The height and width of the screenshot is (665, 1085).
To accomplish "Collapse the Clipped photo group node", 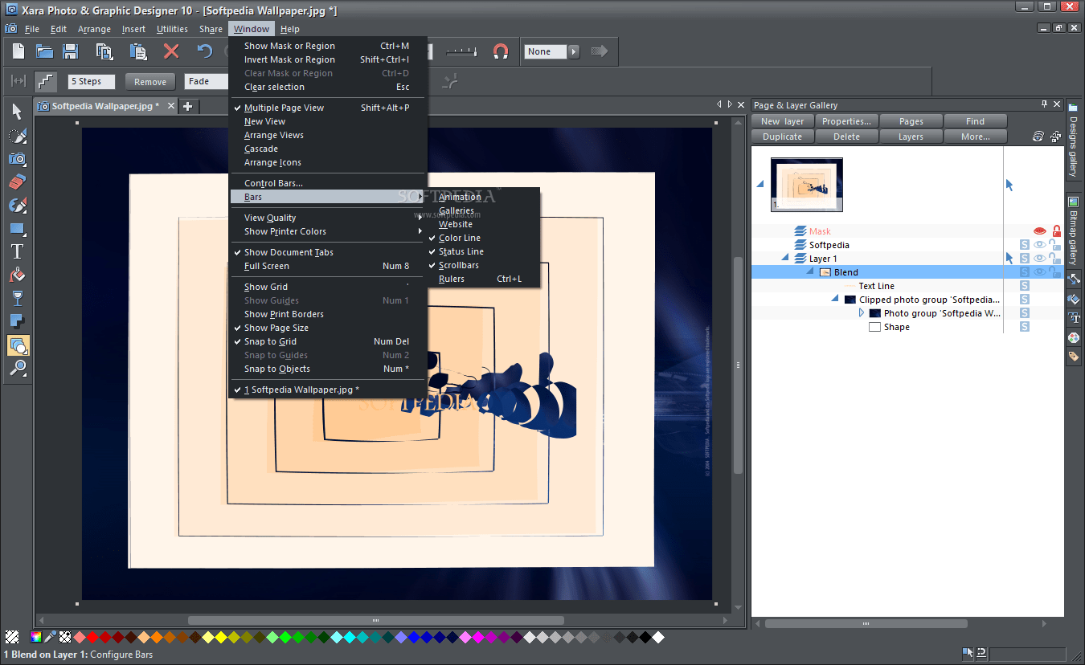I will 836,299.
